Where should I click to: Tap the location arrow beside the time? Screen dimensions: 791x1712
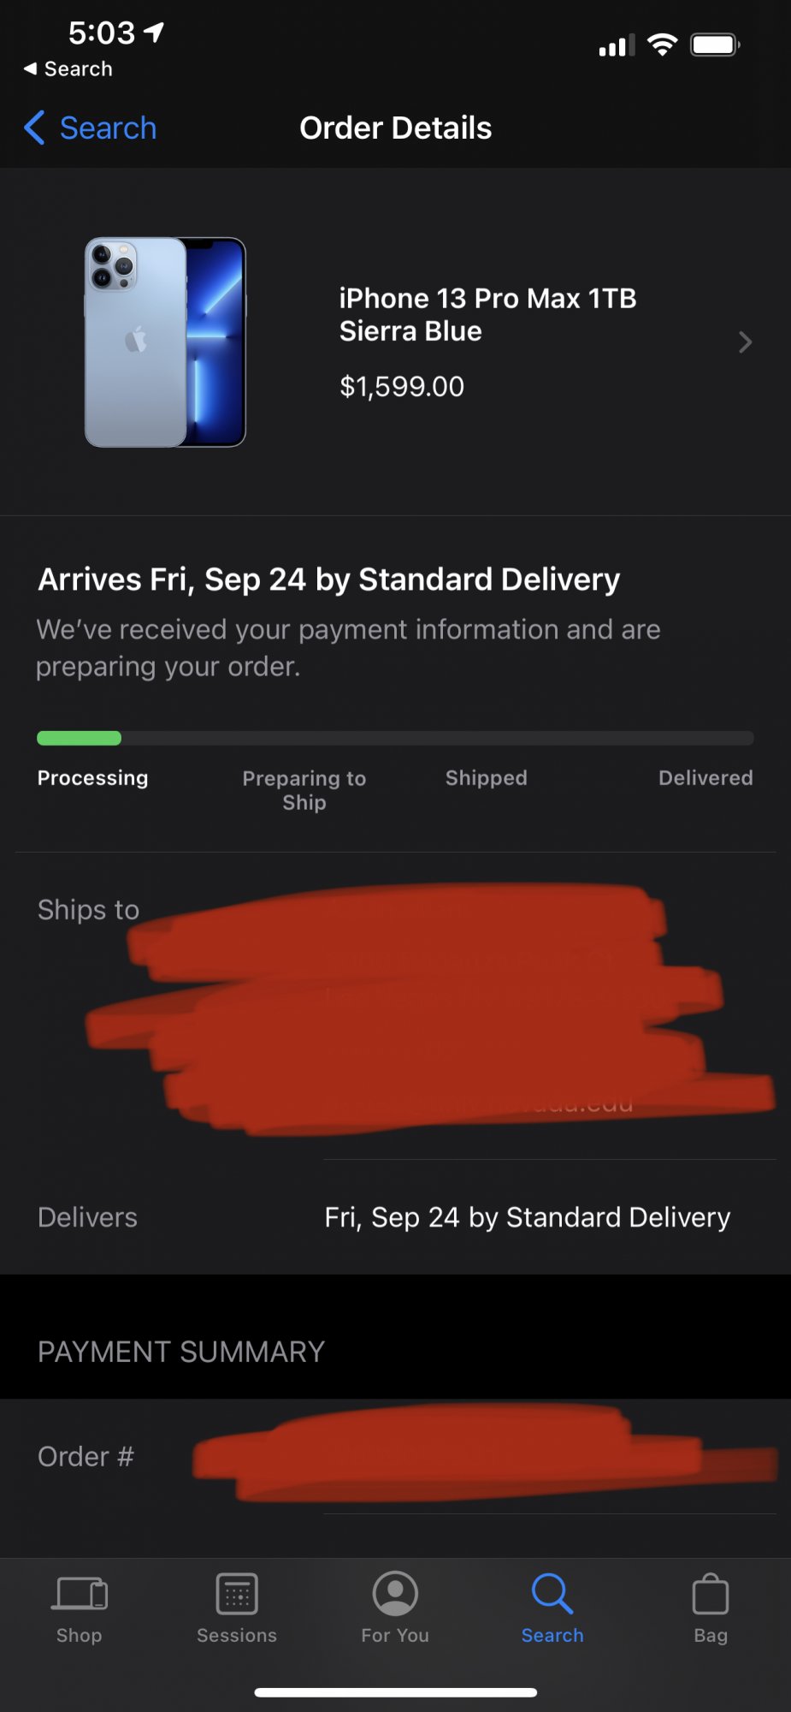pyautogui.click(x=154, y=33)
